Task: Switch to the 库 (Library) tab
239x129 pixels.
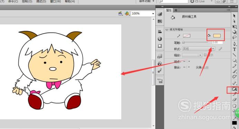Action: click(x=176, y=10)
